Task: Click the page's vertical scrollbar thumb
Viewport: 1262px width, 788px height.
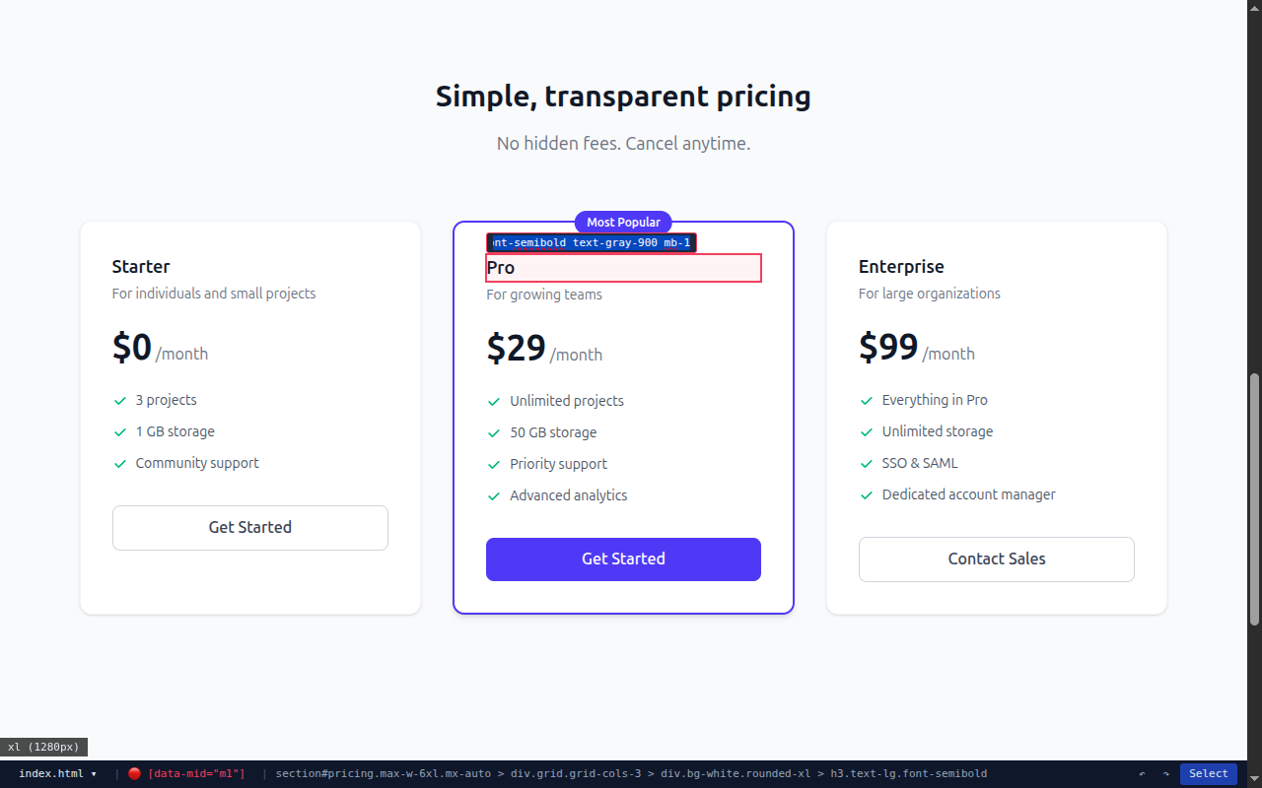Action: [1254, 498]
